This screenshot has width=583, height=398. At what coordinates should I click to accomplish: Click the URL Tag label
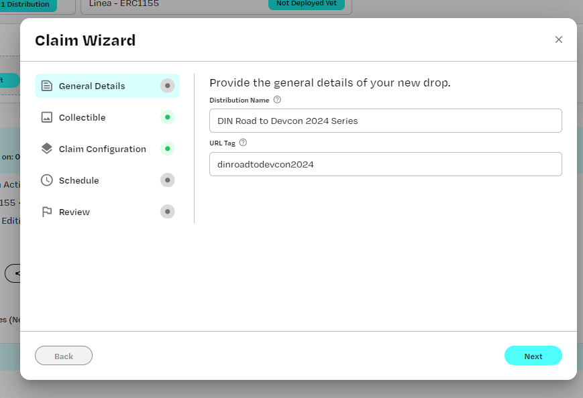point(222,143)
